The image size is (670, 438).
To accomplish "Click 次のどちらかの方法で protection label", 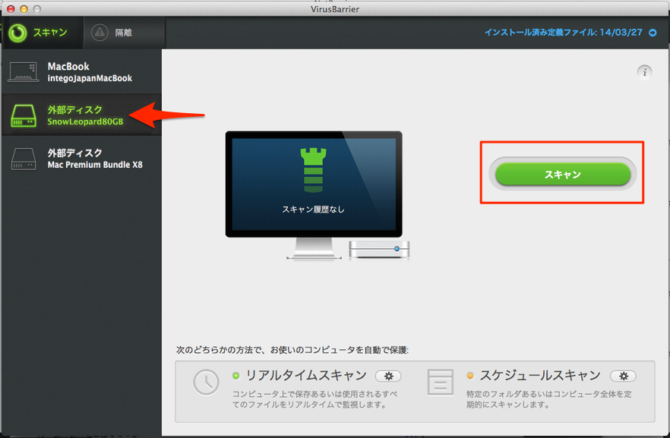I will coord(292,350).
